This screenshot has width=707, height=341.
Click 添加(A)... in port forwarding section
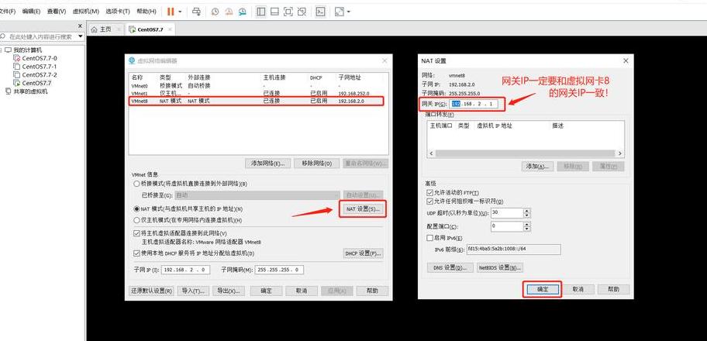[x=537, y=167]
